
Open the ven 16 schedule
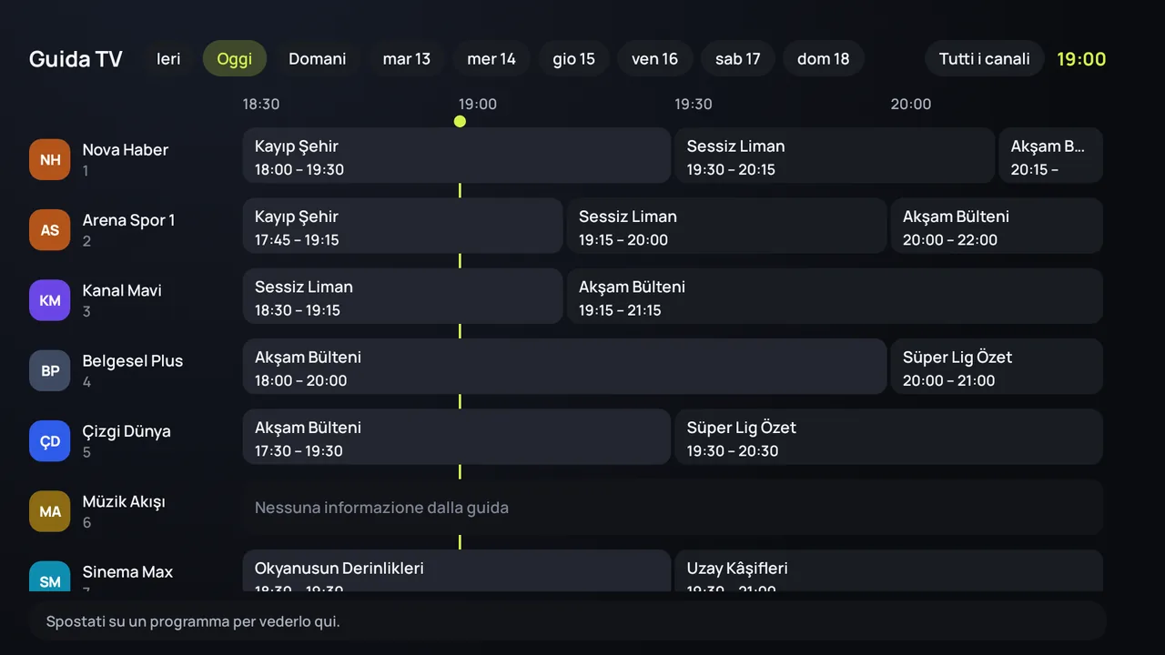pos(654,58)
